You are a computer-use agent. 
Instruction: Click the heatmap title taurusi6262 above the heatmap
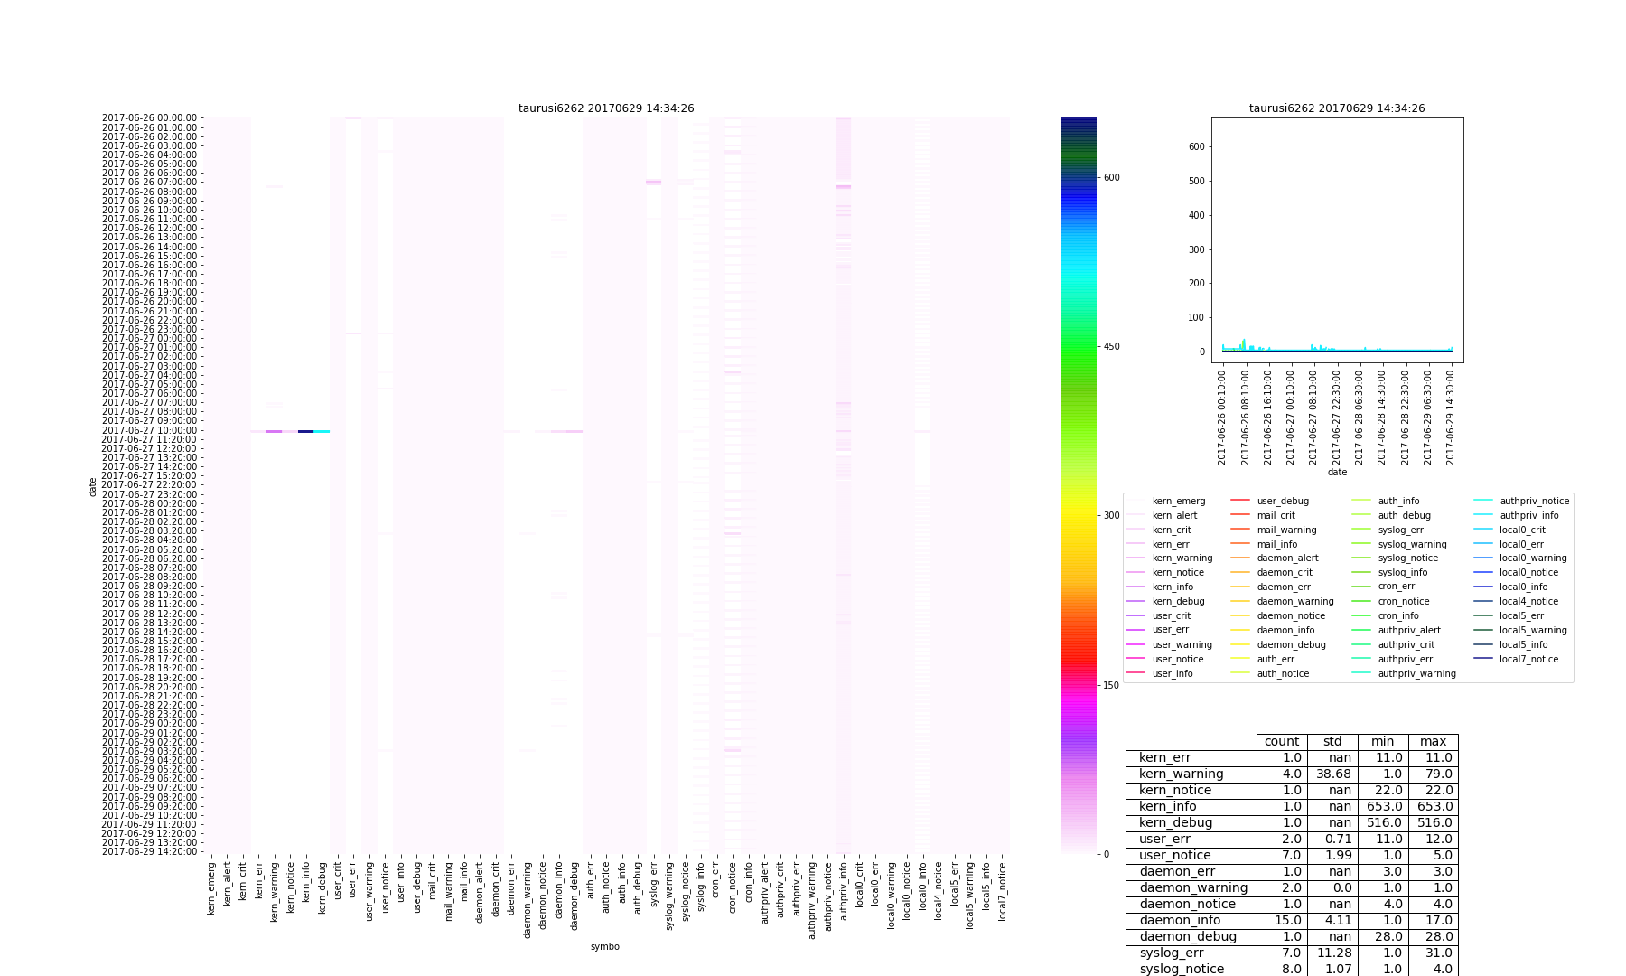605,108
